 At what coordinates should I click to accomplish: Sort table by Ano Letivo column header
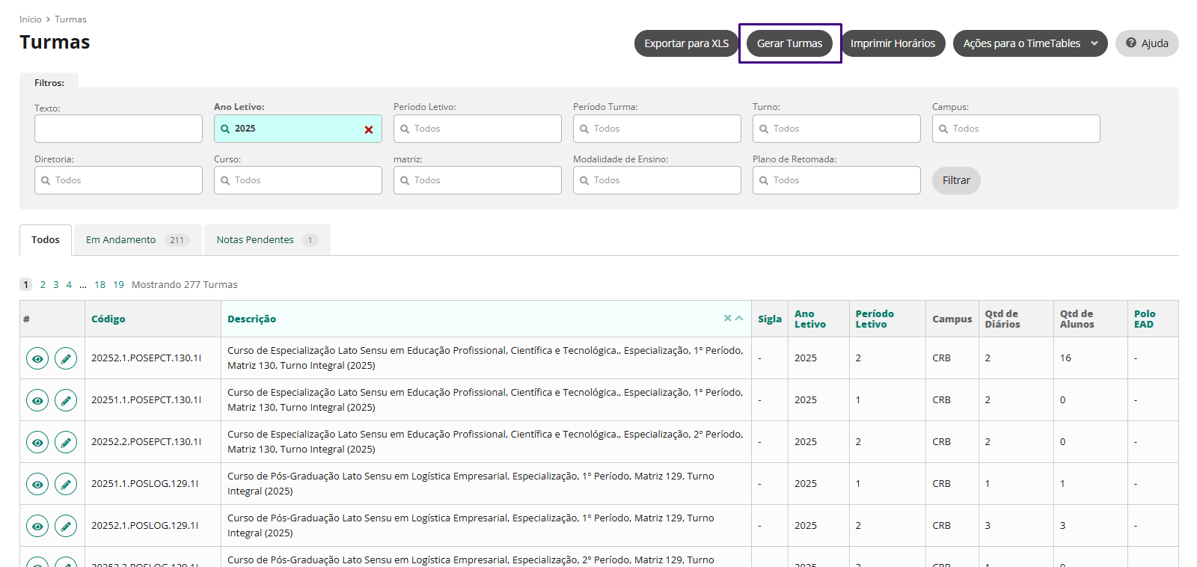tap(810, 319)
